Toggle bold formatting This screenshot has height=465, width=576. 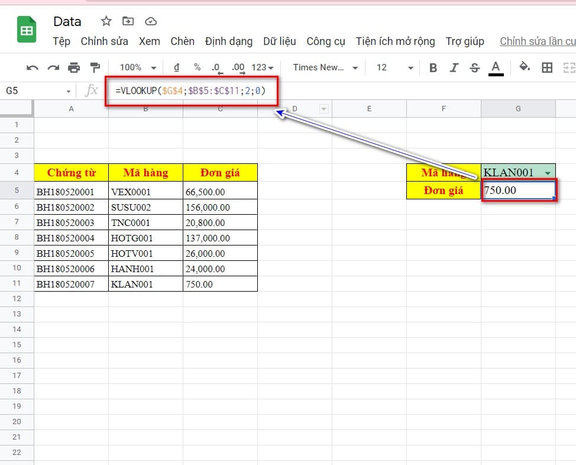[433, 67]
